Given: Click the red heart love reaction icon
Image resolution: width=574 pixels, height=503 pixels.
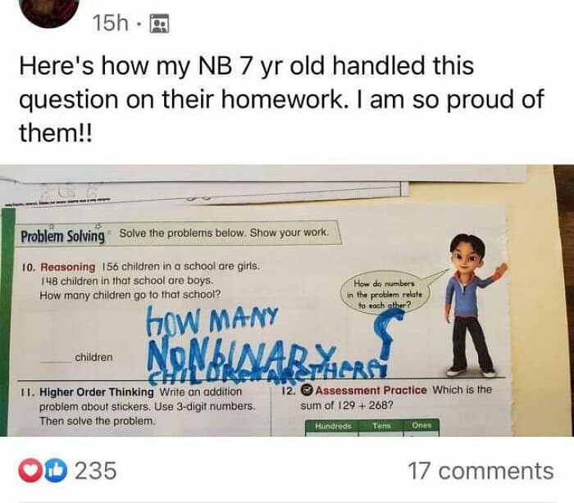Looking at the screenshot, I should pyautogui.click(x=31, y=470).
